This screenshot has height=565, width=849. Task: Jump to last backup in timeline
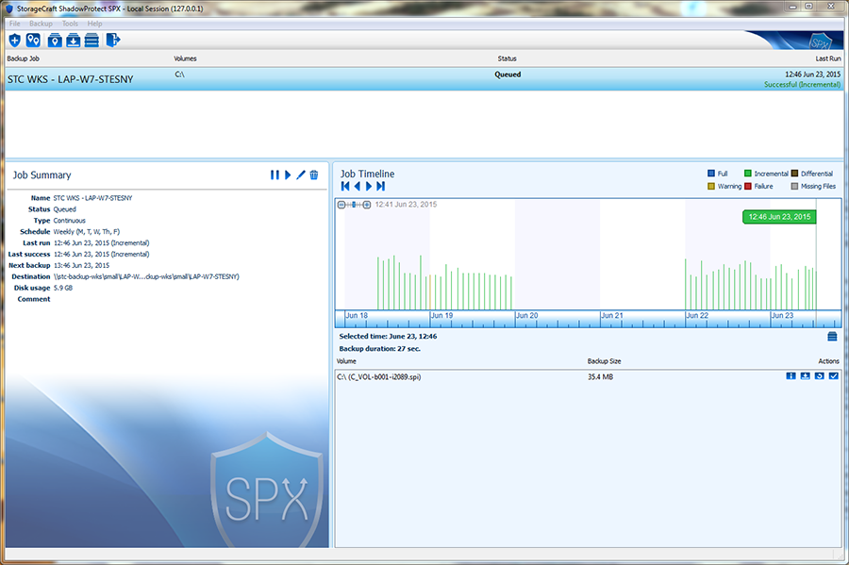[x=381, y=186]
